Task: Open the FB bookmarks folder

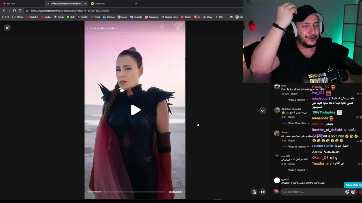Action: click(6, 17)
